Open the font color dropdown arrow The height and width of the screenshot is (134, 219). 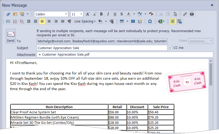pos(134,14)
